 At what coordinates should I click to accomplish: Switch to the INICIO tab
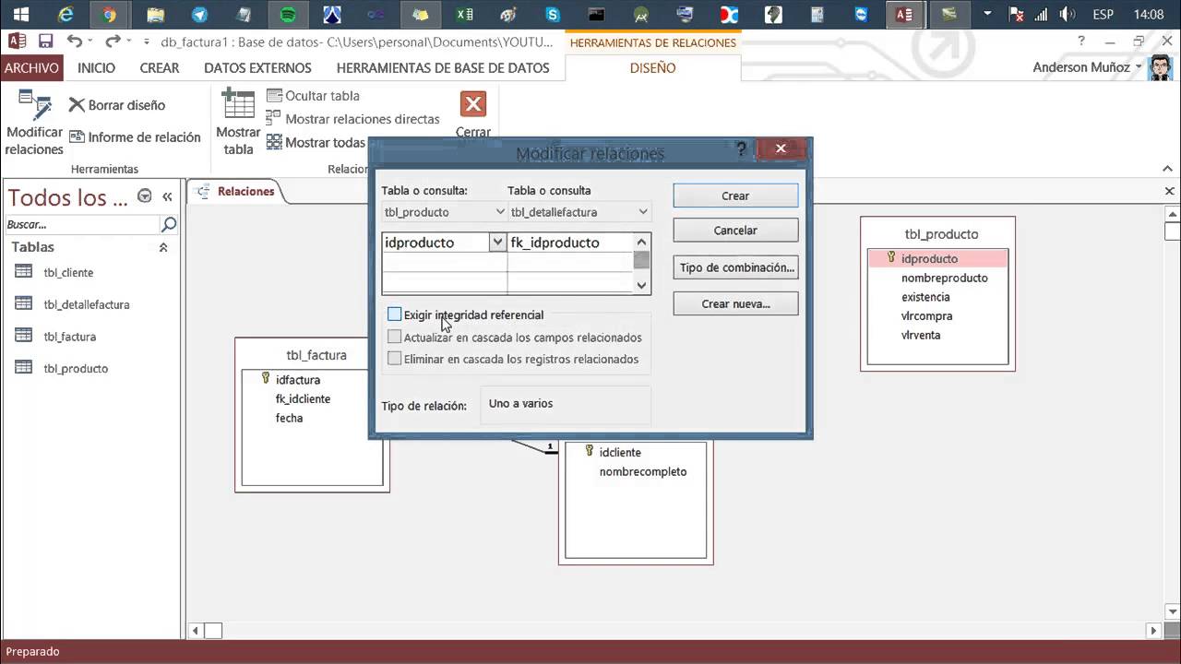pyautogui.click(x=96, y=67)
